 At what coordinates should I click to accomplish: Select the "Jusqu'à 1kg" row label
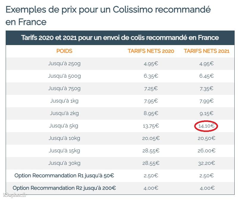tap(64, 101)
